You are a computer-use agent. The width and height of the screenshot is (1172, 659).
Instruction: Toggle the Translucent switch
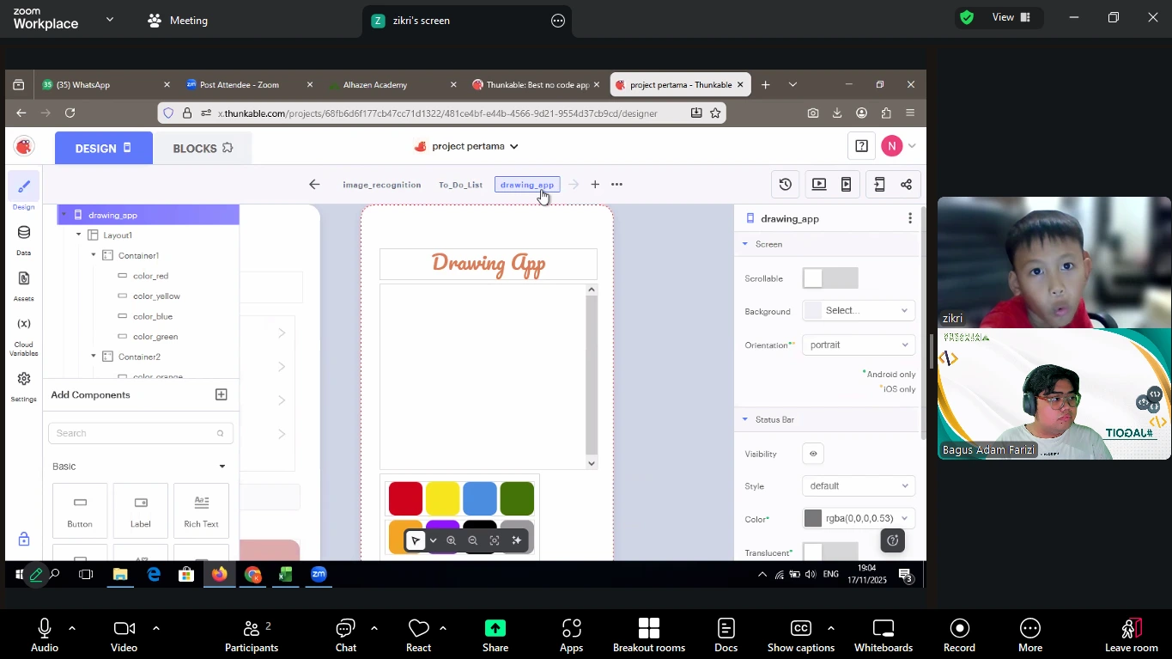click(x=829, y=552)
